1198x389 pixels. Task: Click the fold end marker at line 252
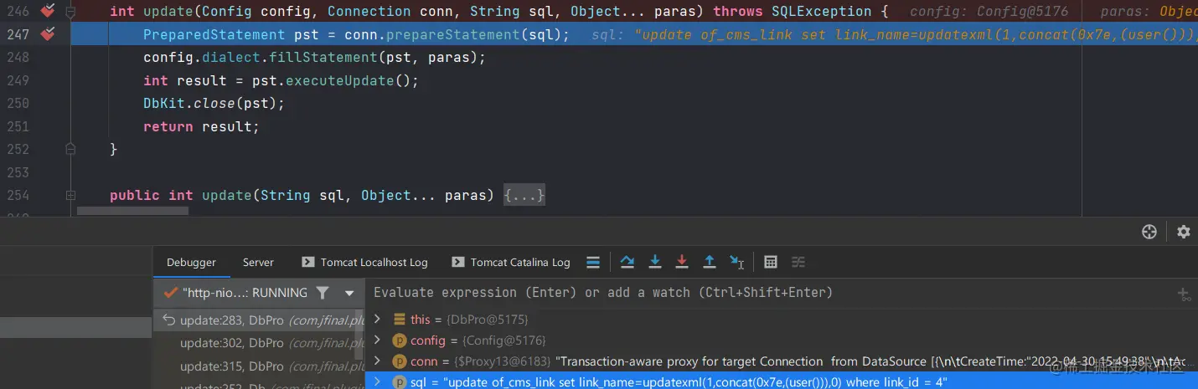tap(70, 149)
